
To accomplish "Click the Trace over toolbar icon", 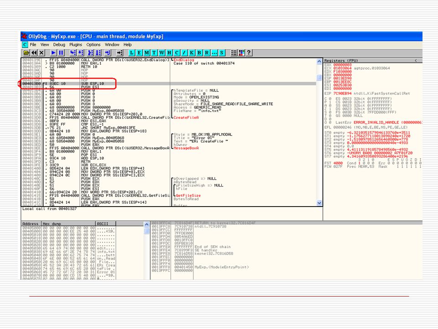I will coord(98,53).
